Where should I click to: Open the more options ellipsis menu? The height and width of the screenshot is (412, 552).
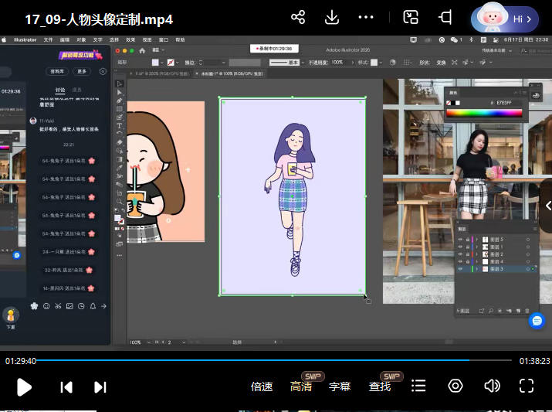(367, 18)
